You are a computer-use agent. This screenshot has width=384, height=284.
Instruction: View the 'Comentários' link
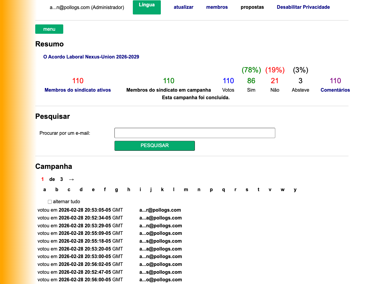(x=335, y=90)
